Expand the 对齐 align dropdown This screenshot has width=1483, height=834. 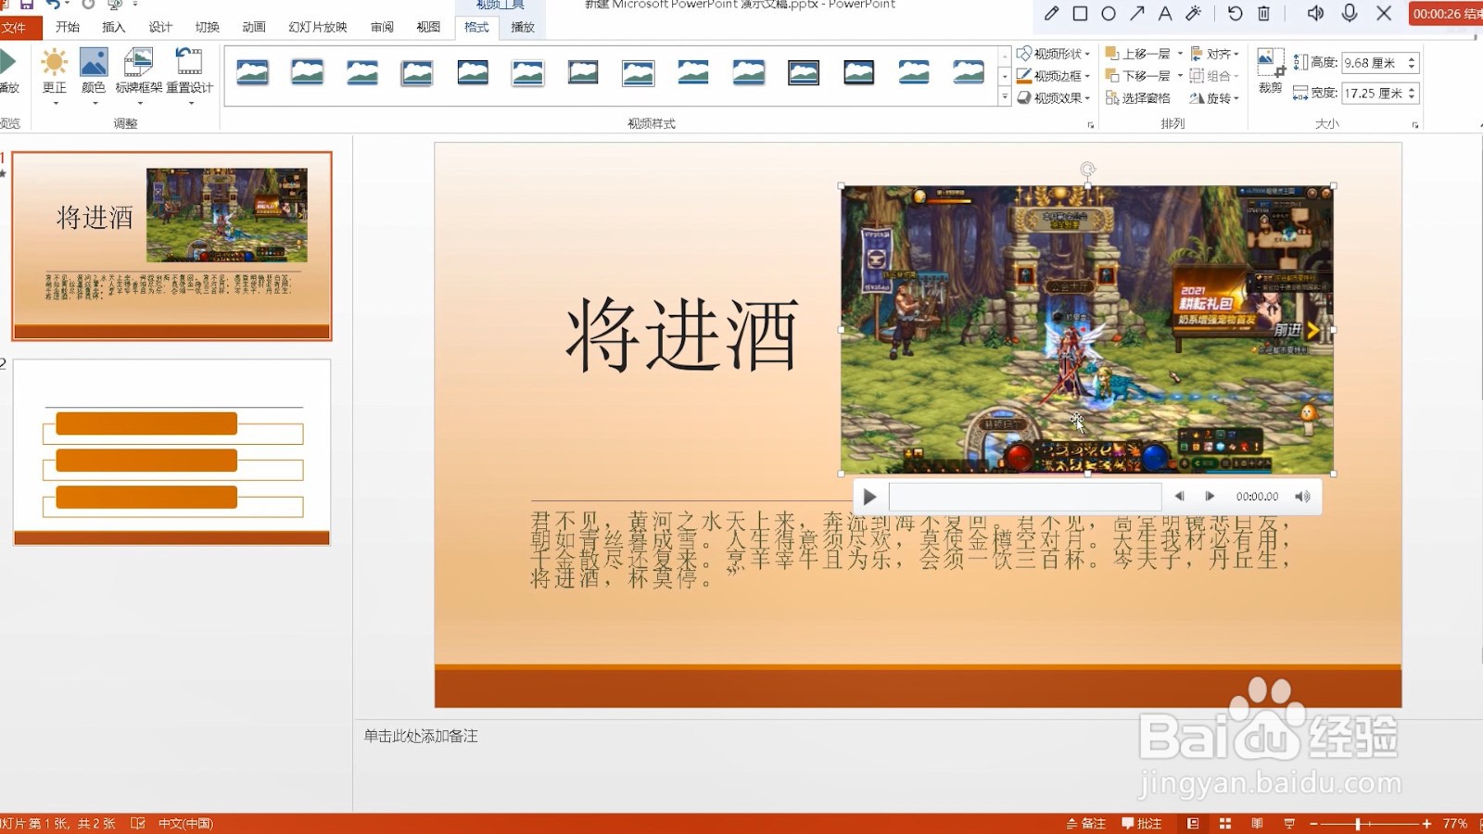(1214, 54)
